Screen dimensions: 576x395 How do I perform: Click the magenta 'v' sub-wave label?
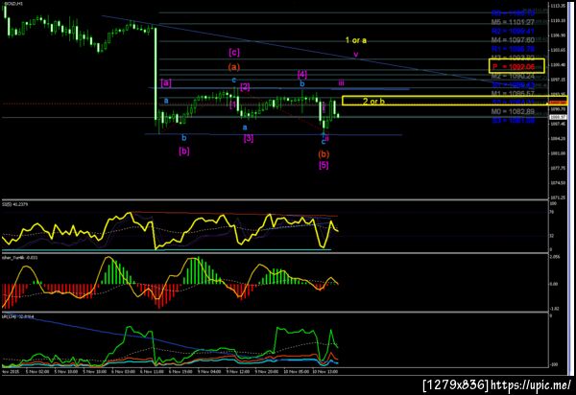[x=355, y=55]
